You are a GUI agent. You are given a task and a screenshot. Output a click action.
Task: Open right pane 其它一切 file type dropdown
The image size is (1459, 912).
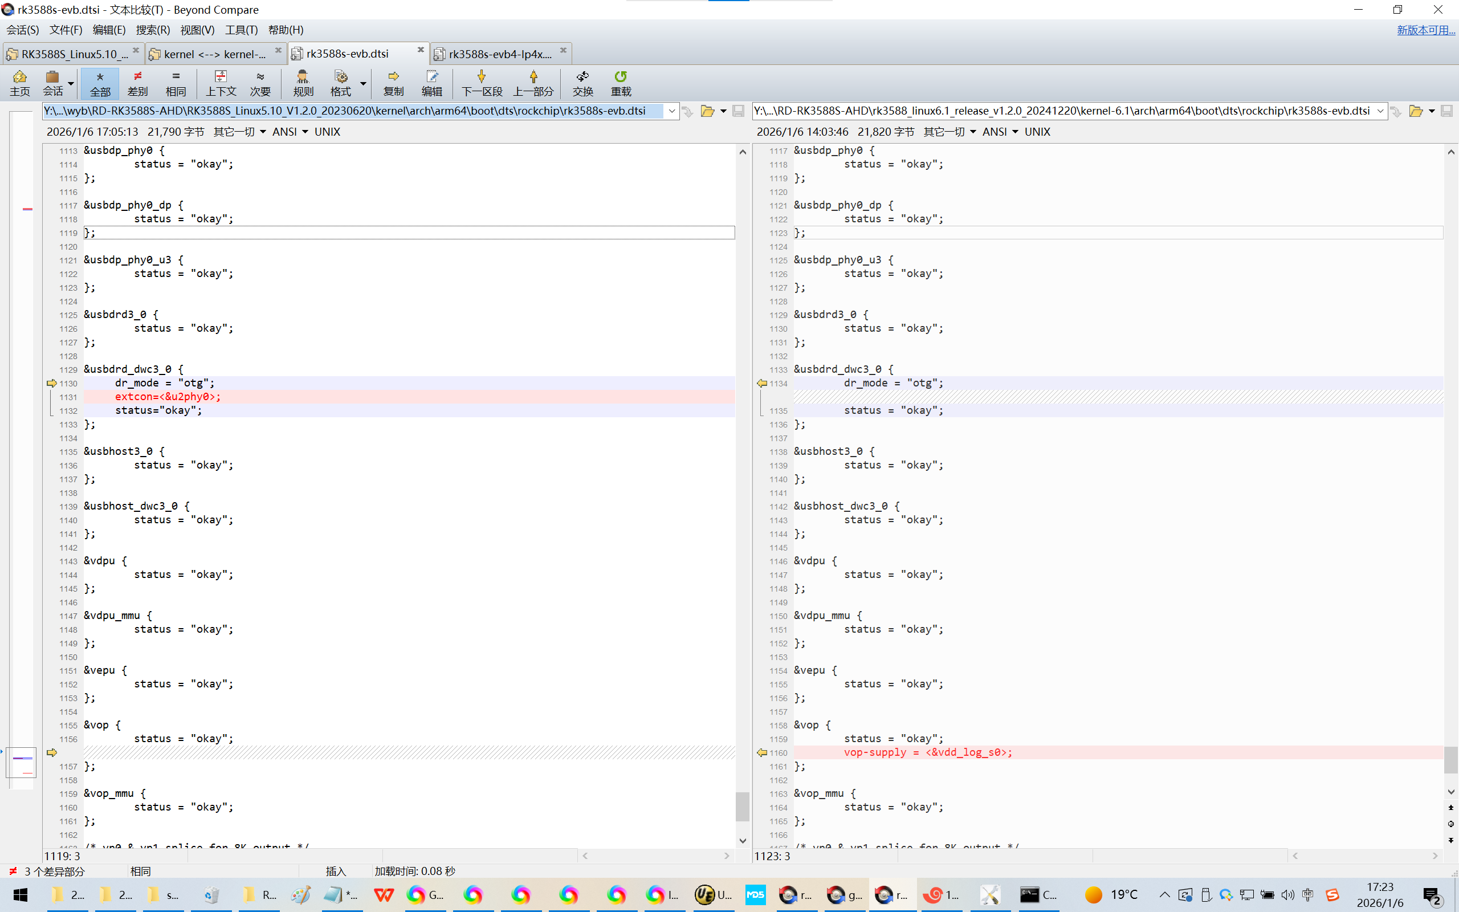click(x=949, y=132)
